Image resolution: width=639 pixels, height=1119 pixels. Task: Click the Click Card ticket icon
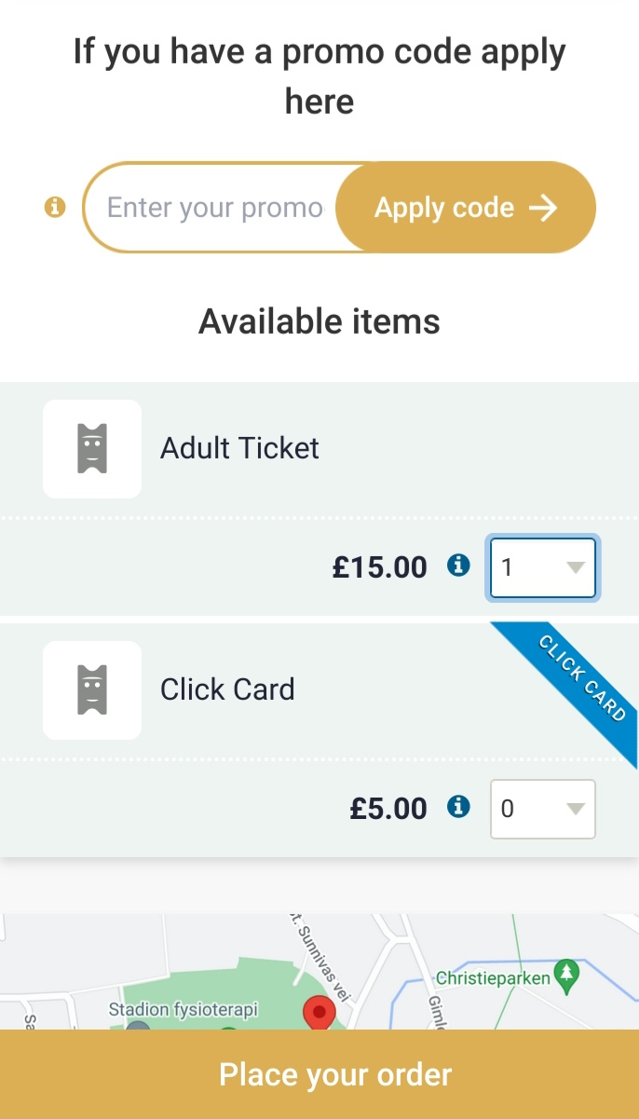point(92,690)
